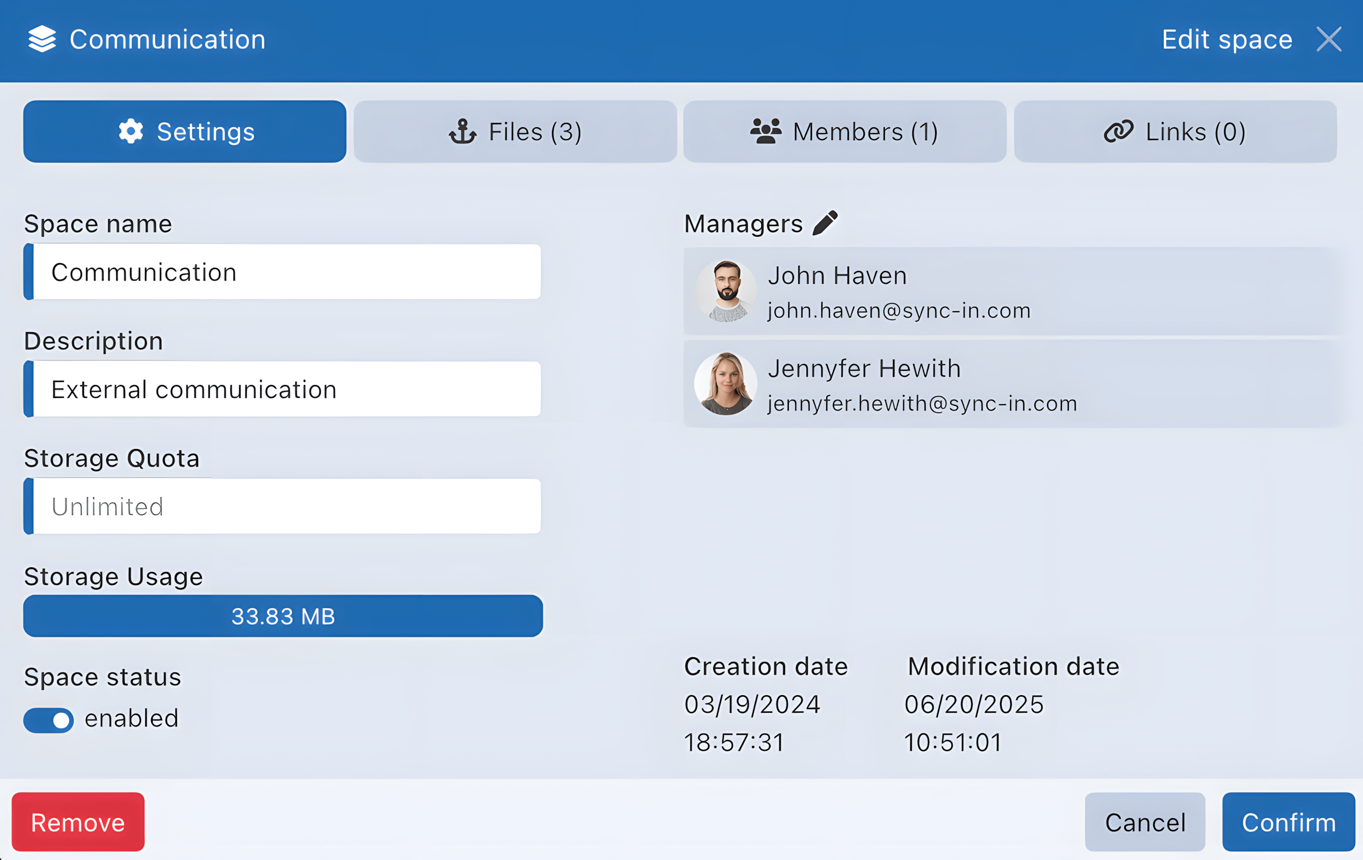Disable the Space status toggle
The height and width of the screenshot is (860, 1363).
(x=49, y=720)
